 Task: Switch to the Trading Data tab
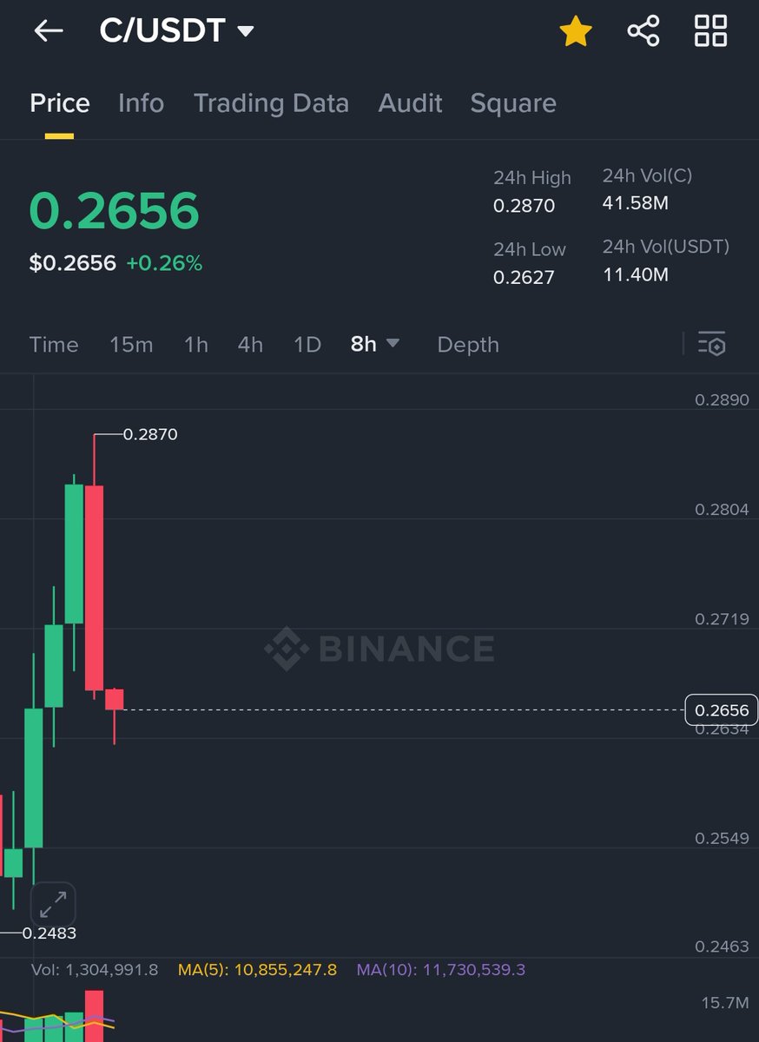pos(271,103)
